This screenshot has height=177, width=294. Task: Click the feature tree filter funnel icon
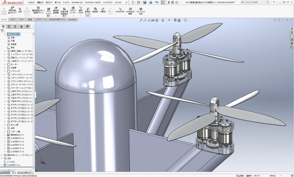pos(2,31)
